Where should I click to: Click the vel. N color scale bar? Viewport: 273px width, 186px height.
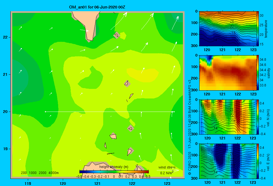pos(258,117)
